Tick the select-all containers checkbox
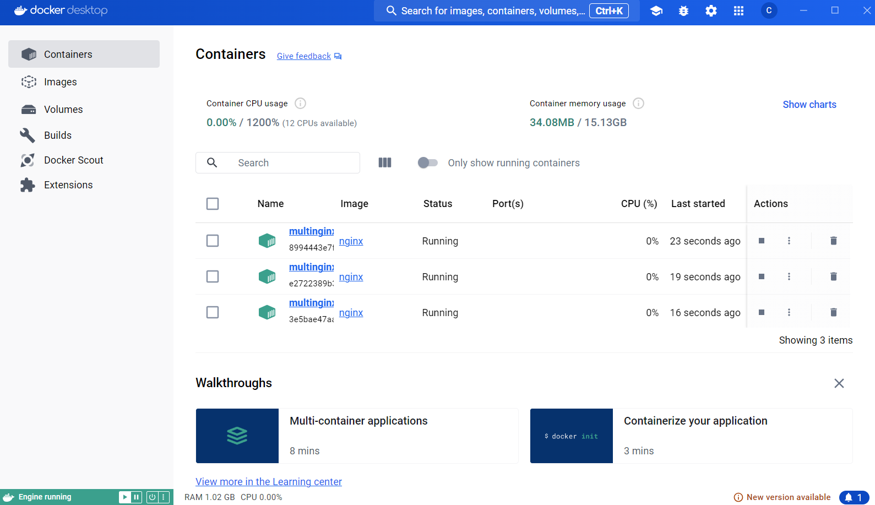 click(x=213, y=204)
